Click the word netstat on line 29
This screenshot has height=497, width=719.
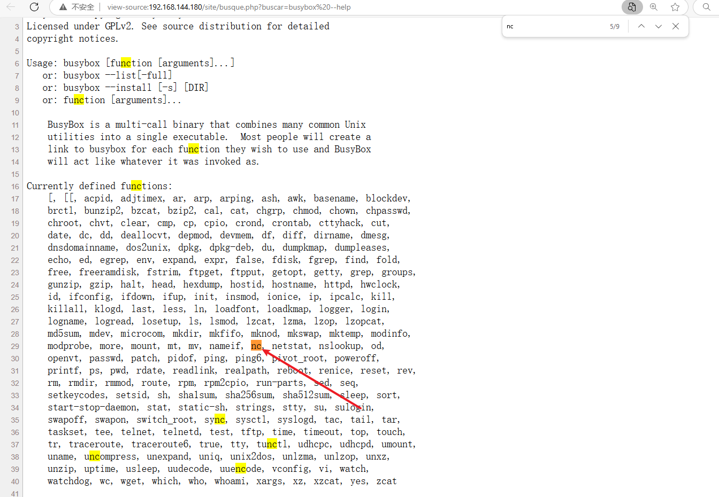pyautogui.click(x=290, y=346)
